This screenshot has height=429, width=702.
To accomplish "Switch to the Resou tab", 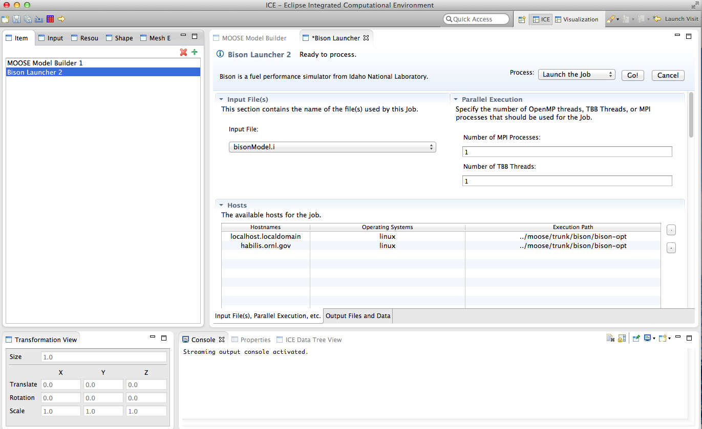I will [85, 38].
